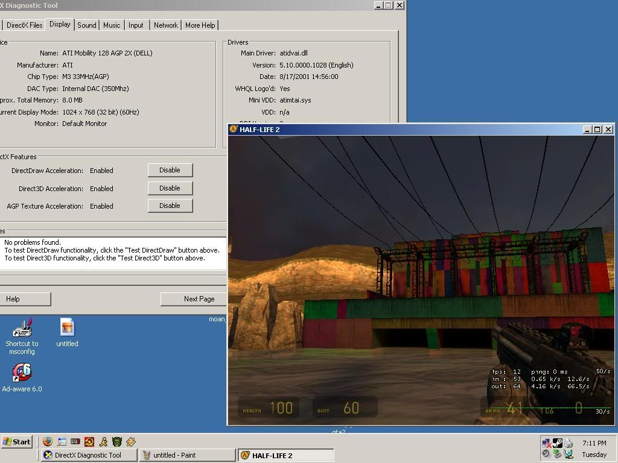The image size is (618, 463).
Task: Switch to DirectX Diagnostic Tool taskbar button
Action: 89,455
